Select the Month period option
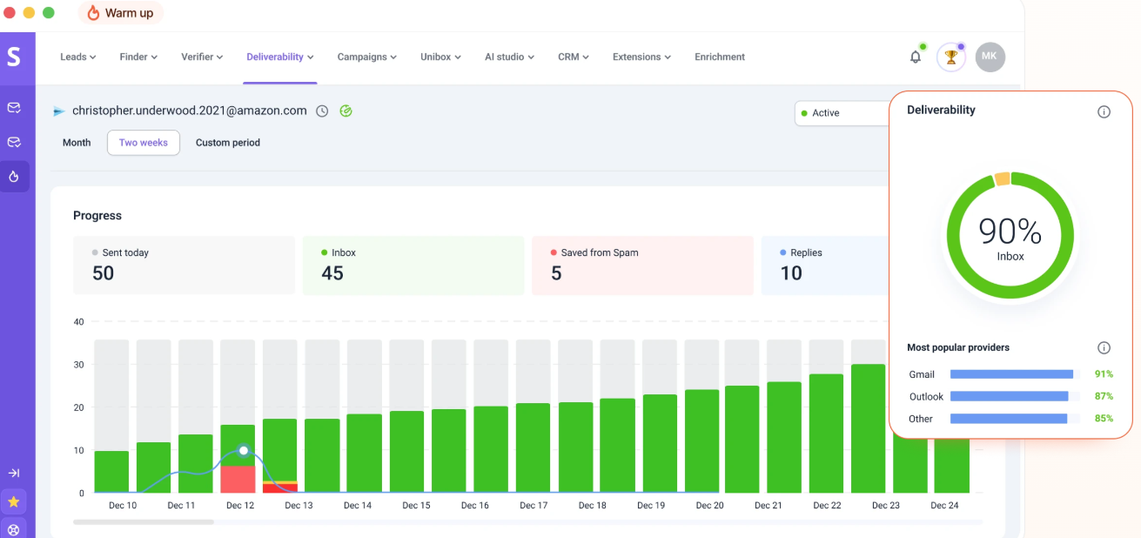Viewport: 1141px width, 538px height. (77, 143)
